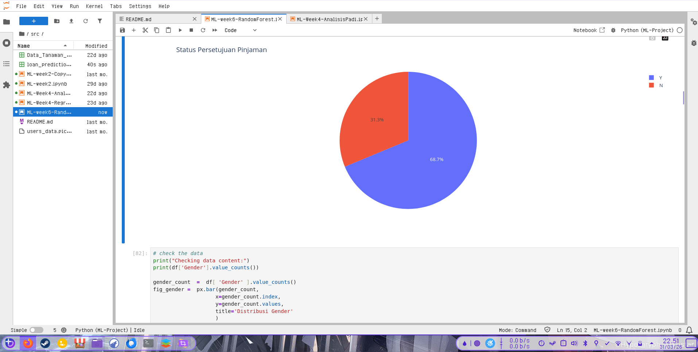Open running terminals and kernels panel
The image size is (698, 352).
(6, 43)
